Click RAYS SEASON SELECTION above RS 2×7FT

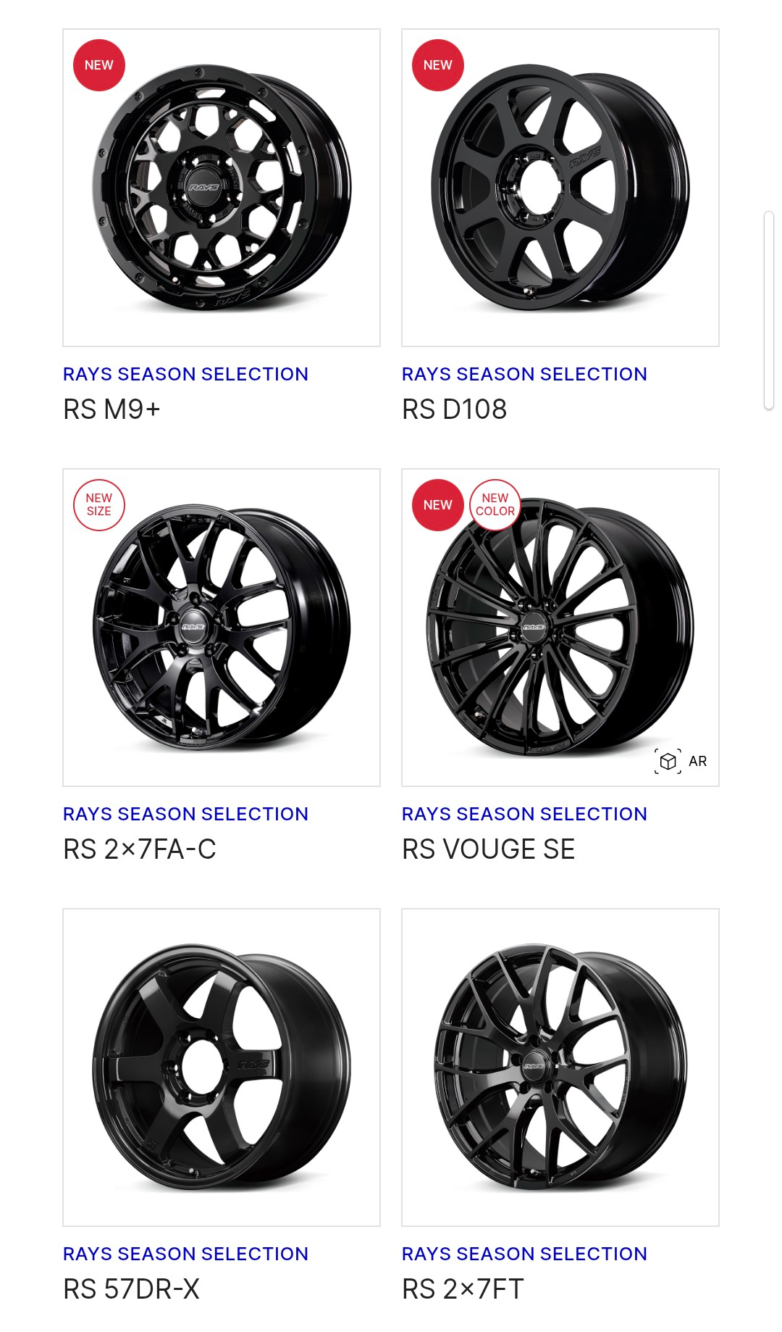(525, 1254)
